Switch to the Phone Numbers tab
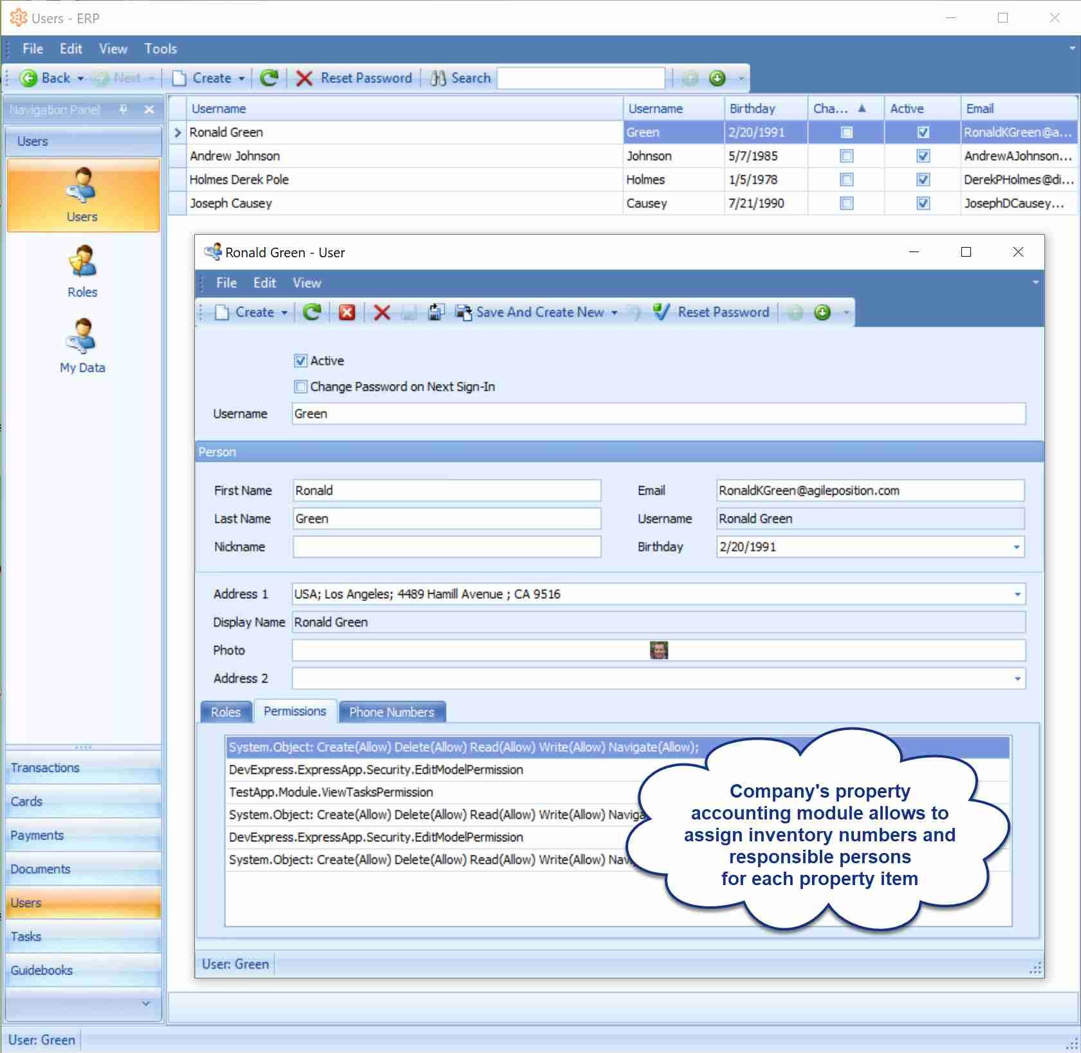The width and height of the screenshot is (1081, 1053). pyautogui.click(x=391, y=712)
